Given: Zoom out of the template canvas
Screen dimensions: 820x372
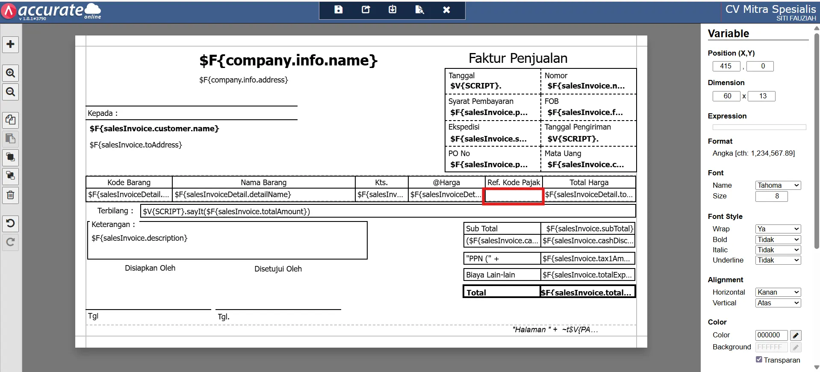Looking at the screenshot, I should pos(11,92).
